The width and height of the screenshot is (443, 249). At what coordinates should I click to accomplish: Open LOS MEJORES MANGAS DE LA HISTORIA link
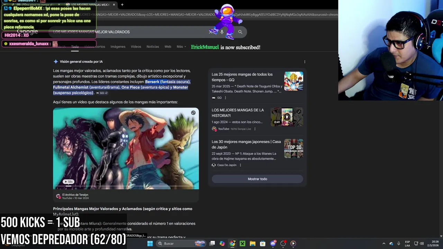[238, 113]
